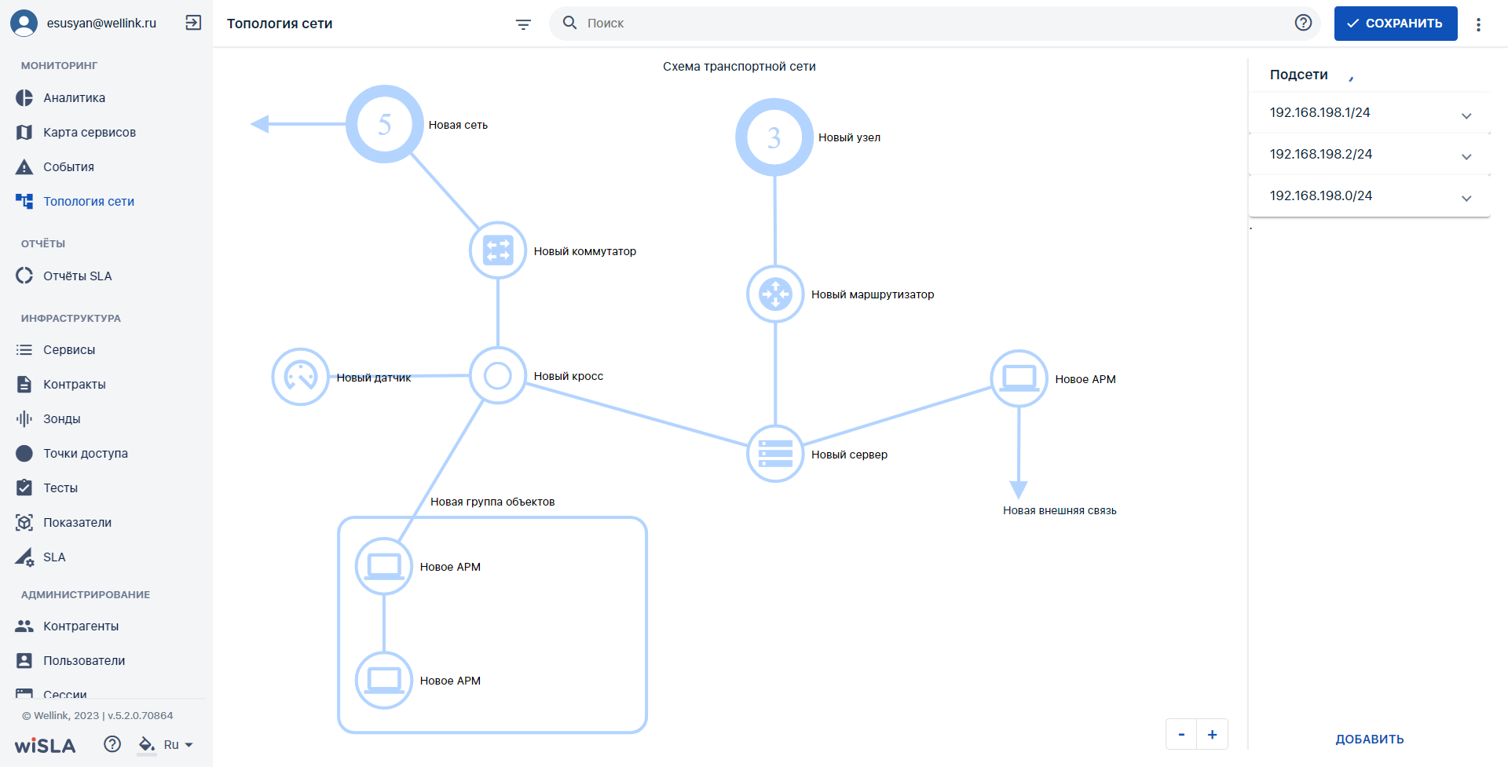Open search help question-mark icon

tap(1303, 23)
